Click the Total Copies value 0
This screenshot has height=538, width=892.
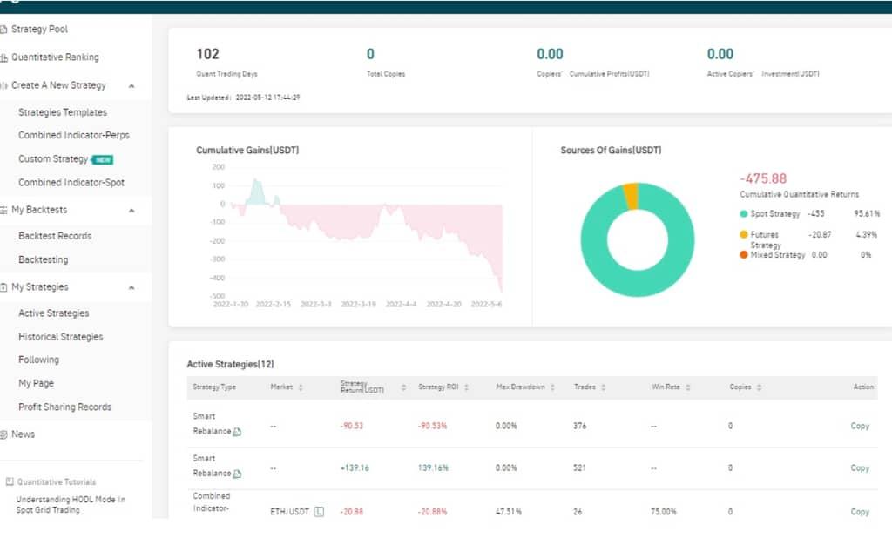(x=370, y=54)
